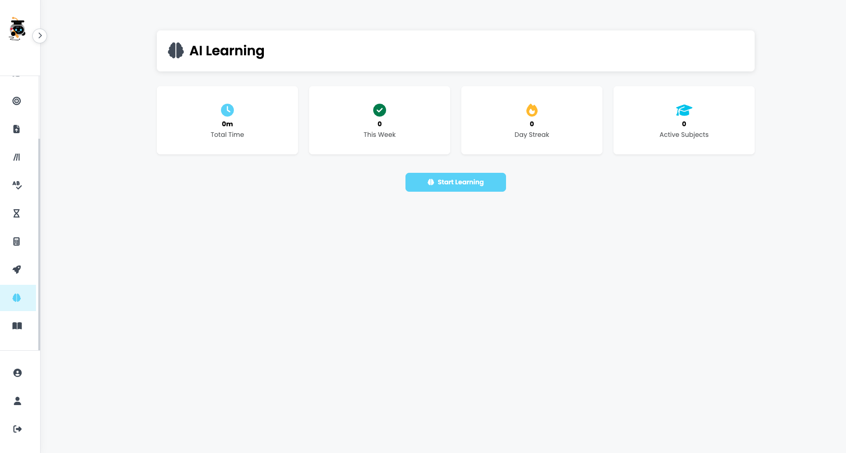Image resolution: width=846 pixels, height=453 pixels.
Task: Launch the rocket boost feature
Action: [x=17, y=270]
